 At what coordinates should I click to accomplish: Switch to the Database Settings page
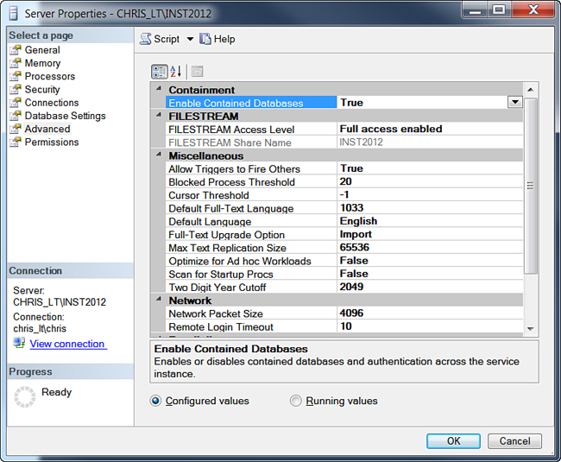pos(65,116)
